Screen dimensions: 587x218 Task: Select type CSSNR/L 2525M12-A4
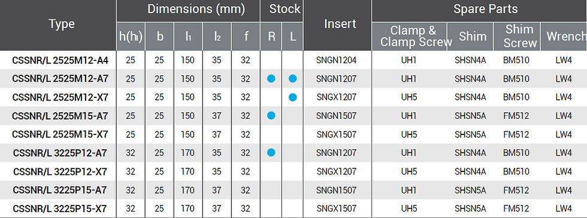coord(60,60)
